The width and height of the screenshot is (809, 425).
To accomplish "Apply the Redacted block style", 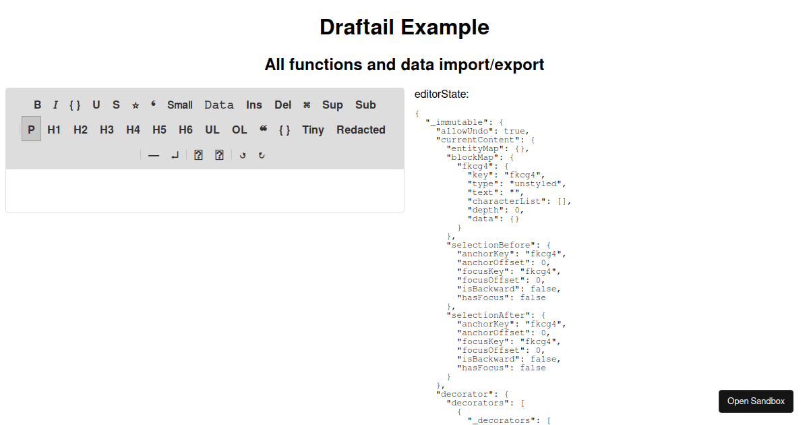I will tap(361, 130).
